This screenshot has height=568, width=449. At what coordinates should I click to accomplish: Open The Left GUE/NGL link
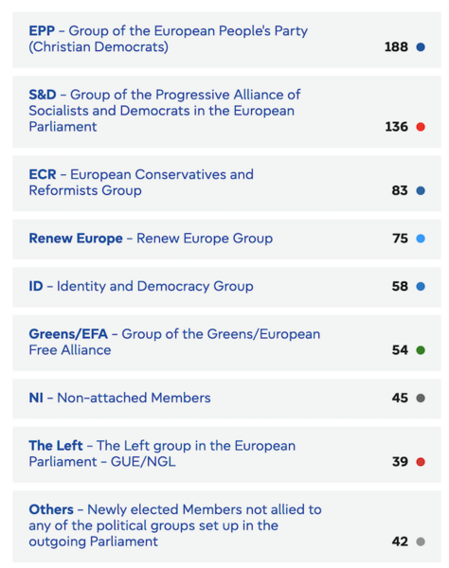pyautogui.click(x=162, y=453)
